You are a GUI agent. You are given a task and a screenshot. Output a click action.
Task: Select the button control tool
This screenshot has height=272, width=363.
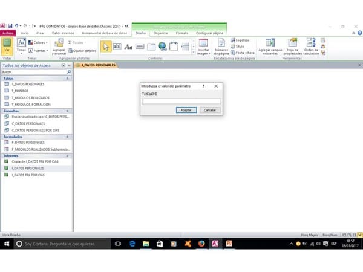(140, 47)
